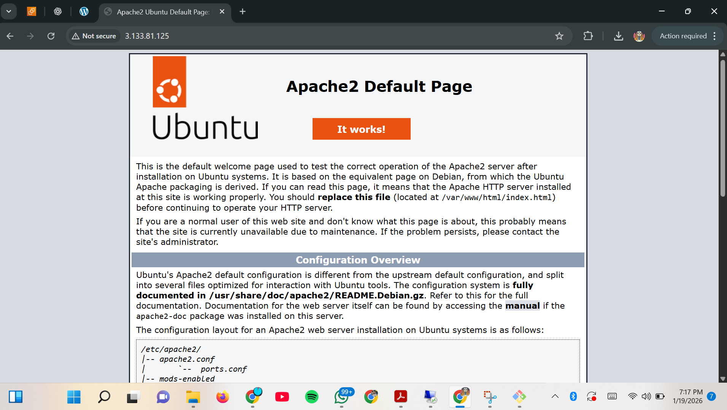Open Windows Search from the taskbar

pos(103,397)
